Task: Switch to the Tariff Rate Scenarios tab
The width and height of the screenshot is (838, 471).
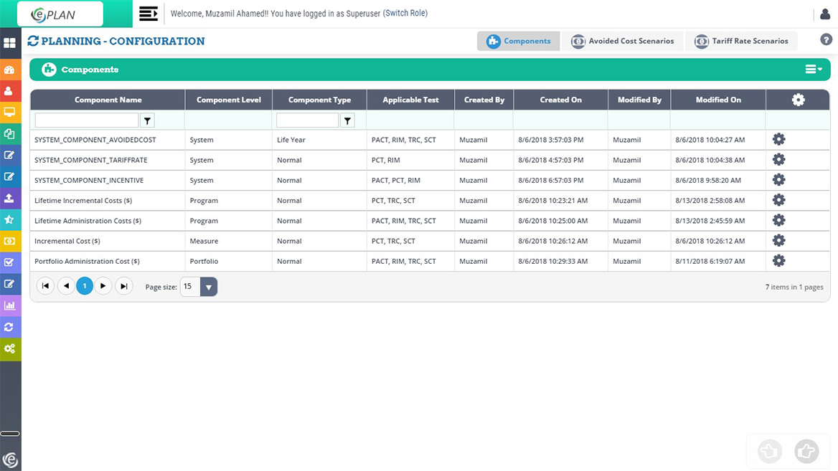Action: 742,41
